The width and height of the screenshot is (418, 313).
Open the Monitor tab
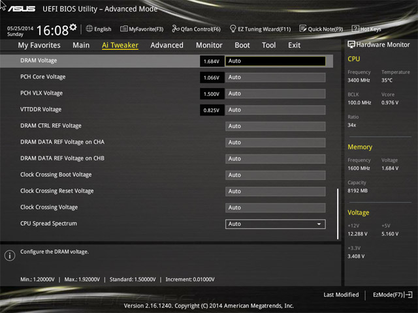[x=209, y=45]
